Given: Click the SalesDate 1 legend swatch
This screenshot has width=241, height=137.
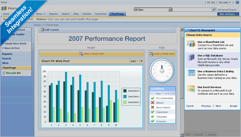Looking at the screenshot, I should click(125, 97).
